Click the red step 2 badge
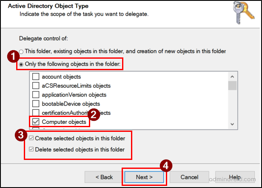Screen dimensions: 262x188 click(94, 115)
